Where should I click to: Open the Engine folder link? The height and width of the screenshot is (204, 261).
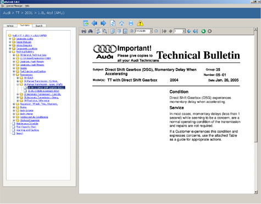click(x=24, y=68)
